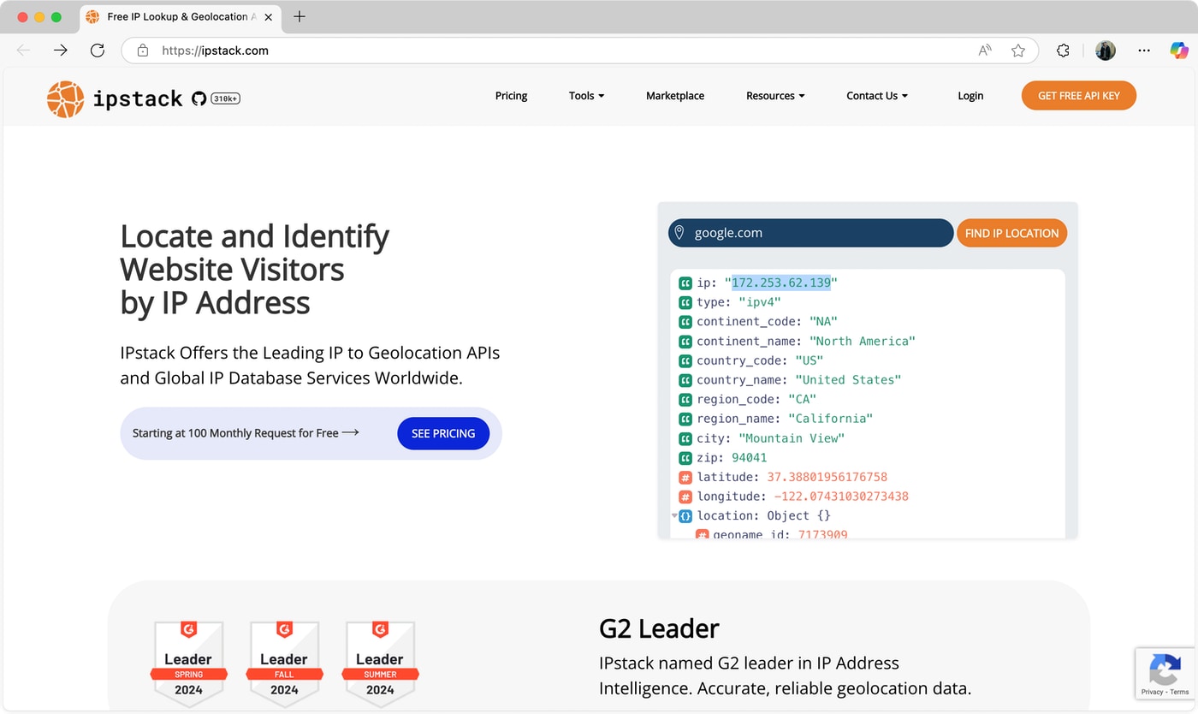
Task: Click the "Mountain View" city value
Action: 792,438
